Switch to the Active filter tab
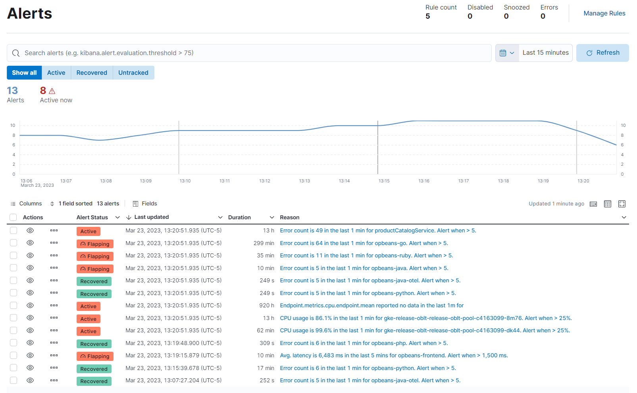 point(56,73)
